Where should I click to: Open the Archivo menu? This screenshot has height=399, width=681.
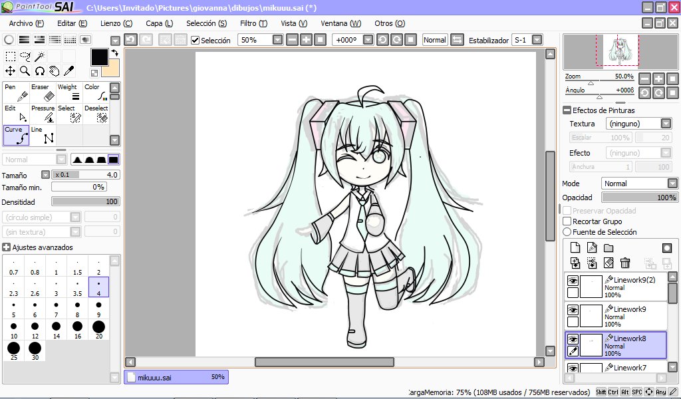coord(26,23)
